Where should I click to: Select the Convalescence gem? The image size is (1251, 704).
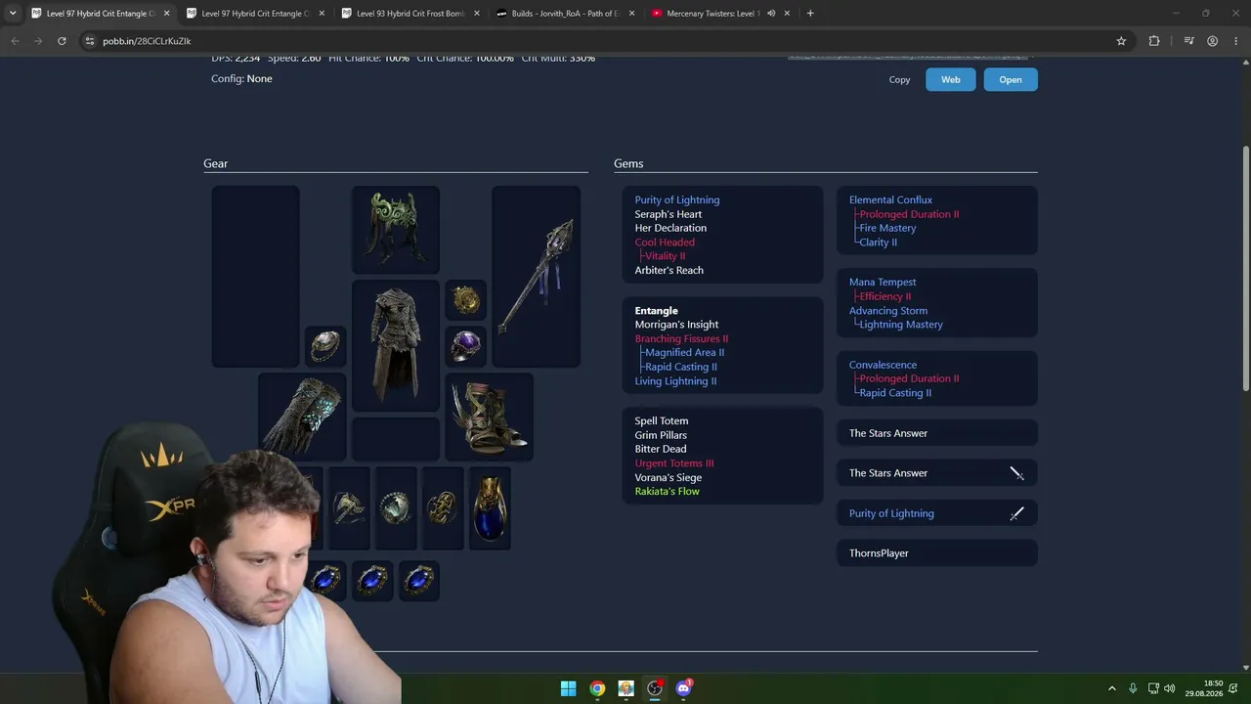pyautogui.click(x=883, y=365)
